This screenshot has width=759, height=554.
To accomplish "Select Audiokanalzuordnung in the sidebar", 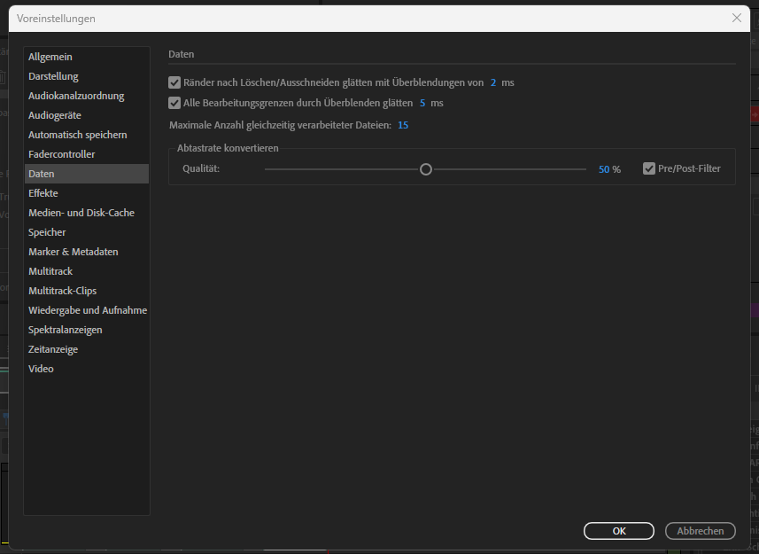I will click(77, 95).
